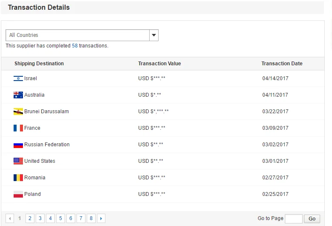Screen dimensions: 332x226
Task: Click the dropdown arrow beside All Countries
Action: (x=154, y=35)
